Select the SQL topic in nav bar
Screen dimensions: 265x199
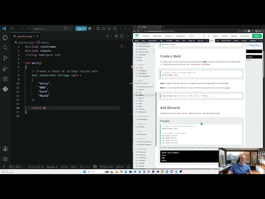161,41
